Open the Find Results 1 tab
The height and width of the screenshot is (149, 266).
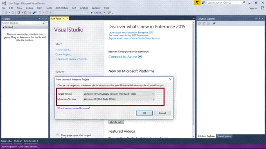click(x=31, y=141)
